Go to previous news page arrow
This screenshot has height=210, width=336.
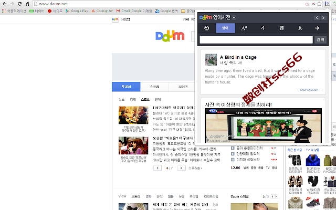pyautogui.click(x=157, y=168)
